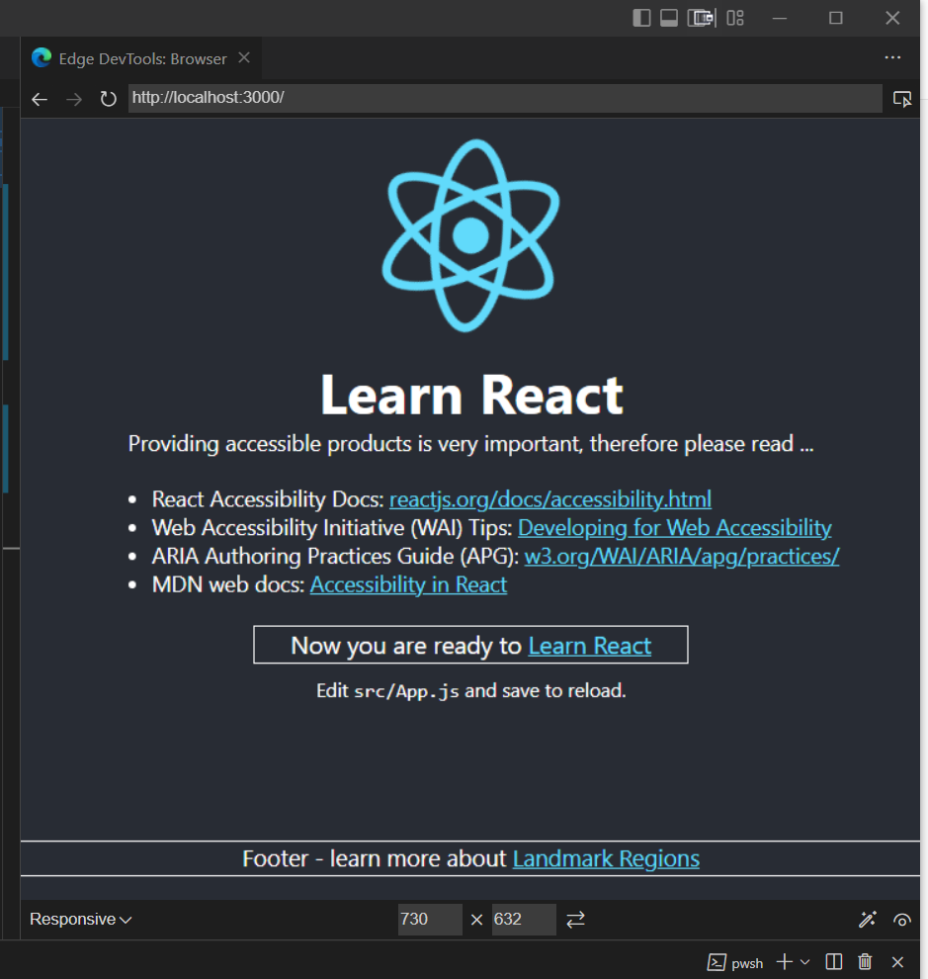Image resolution: width=928 pixels, height=979 pixels.
Task: Create a new terminal with plus
Action: pos(785,962)
